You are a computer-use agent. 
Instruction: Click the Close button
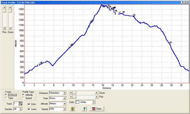pyautogui.click(x=96, y=109)
